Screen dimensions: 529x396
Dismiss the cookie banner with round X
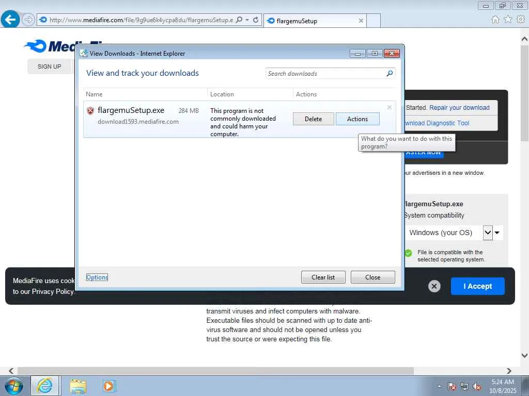coord(434,286)
